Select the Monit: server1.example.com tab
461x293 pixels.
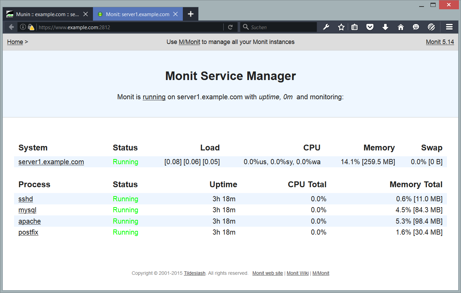click(138, 14)
